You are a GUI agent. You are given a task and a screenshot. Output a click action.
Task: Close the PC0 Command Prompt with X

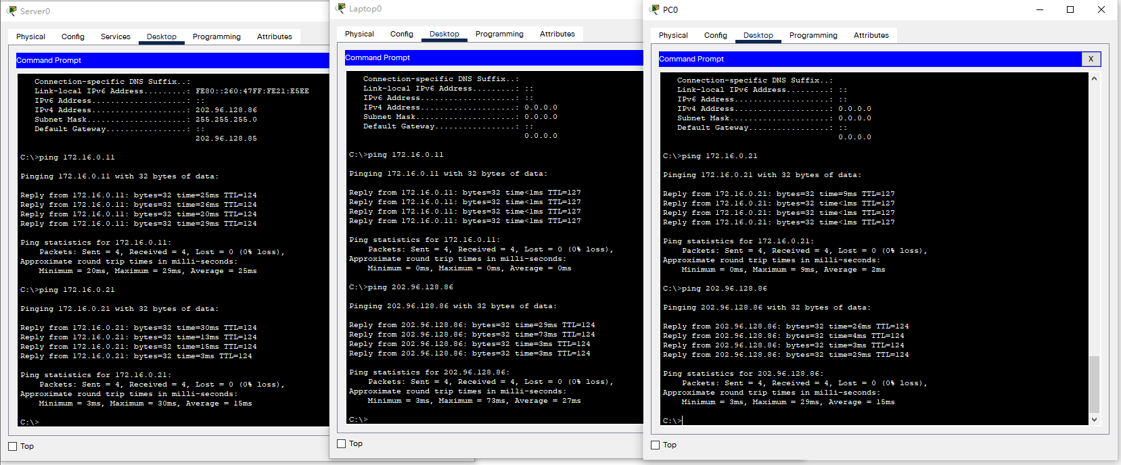tap(1091, 59)
